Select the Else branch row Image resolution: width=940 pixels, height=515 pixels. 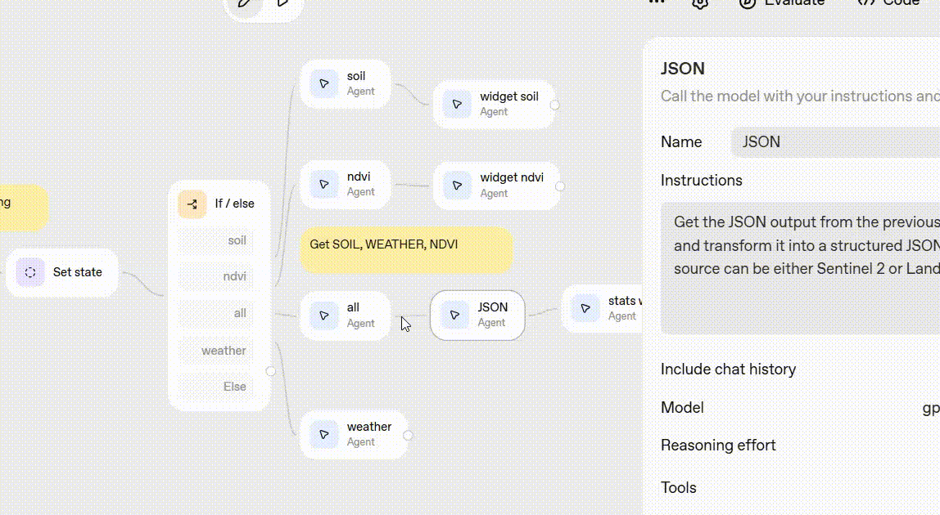pyautogui.click(x=215, y=387)
